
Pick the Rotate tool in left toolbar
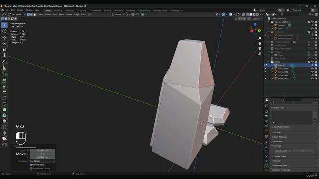pos(4,43)
